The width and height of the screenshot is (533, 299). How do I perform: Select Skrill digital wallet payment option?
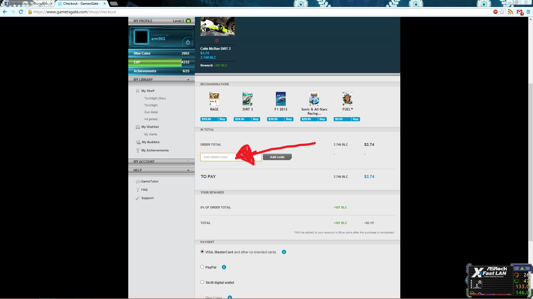202,282
